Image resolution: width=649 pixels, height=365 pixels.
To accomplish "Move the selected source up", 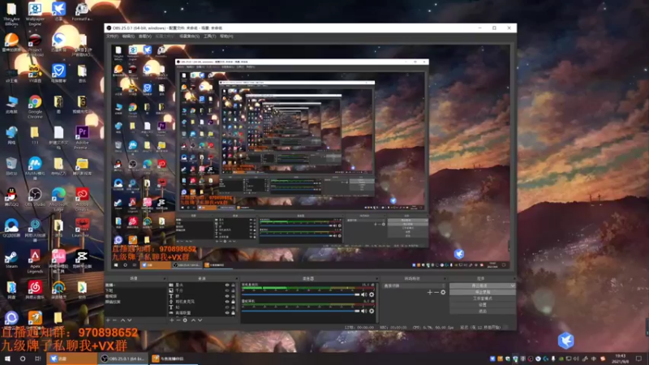I will click(193, 320).
